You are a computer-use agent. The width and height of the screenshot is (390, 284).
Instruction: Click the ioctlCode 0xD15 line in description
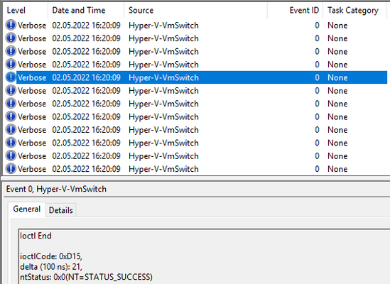point(50,256)
